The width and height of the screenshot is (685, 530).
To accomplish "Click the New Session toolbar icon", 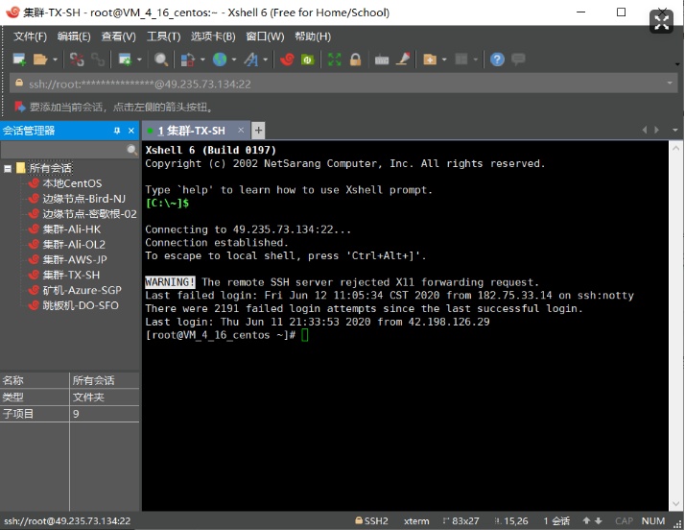I will tap(19, 59).
